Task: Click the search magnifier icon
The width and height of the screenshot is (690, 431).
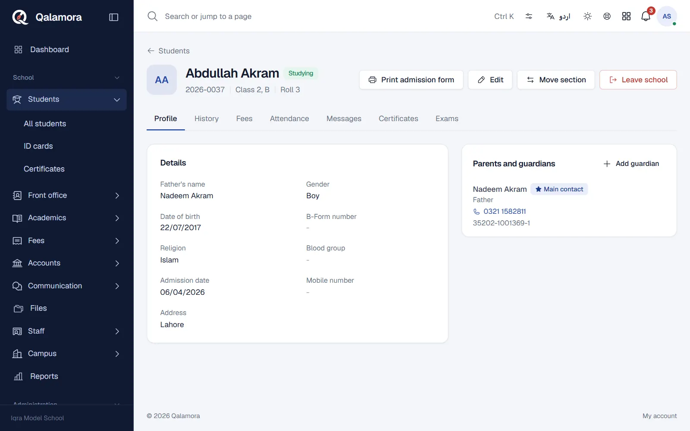Action: [x=152, y=16]
